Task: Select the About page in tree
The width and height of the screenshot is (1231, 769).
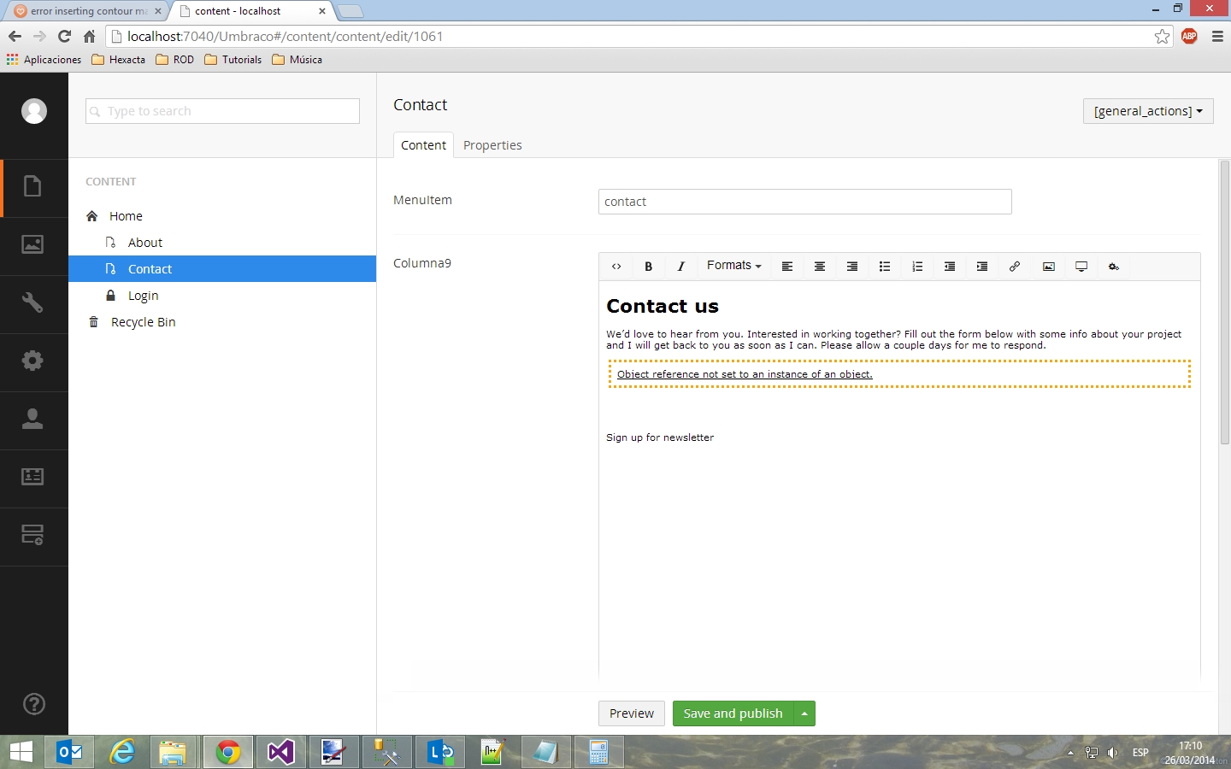Action: pyautogui.click(x=144, y=243)
